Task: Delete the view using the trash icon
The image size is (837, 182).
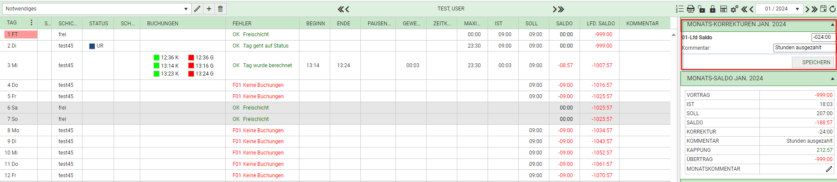Action: 221,9
